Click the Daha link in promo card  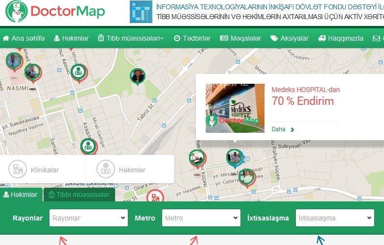283,129
